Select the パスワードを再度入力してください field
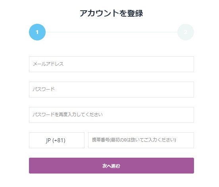The width and height of the screenshot is (219, 187). tap(111, 115)
